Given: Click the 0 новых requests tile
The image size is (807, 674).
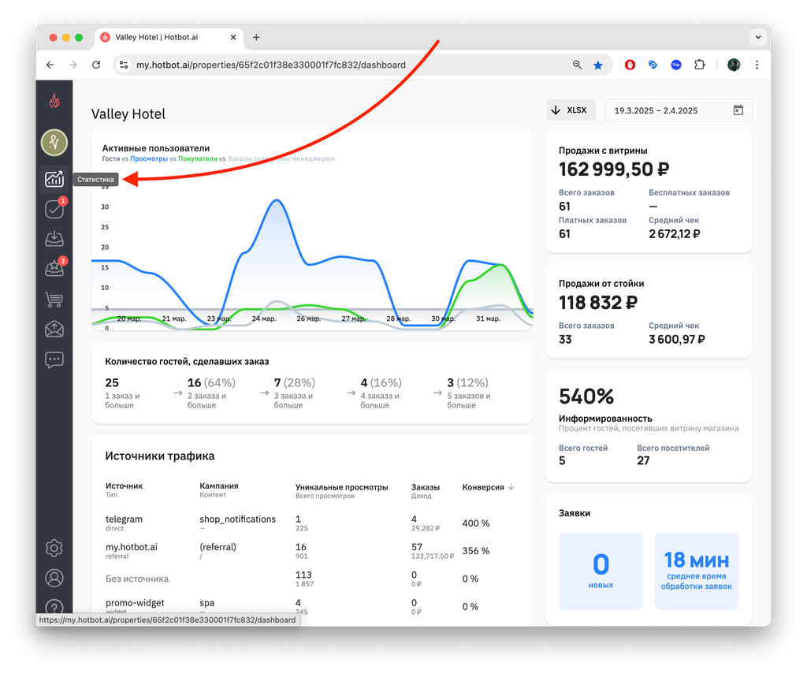Looking at the screenshot, I should click(601, 571).
